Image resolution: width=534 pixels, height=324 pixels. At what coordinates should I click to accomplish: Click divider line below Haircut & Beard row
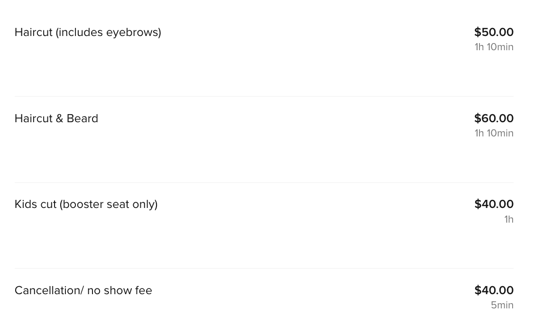coord(264,182)
